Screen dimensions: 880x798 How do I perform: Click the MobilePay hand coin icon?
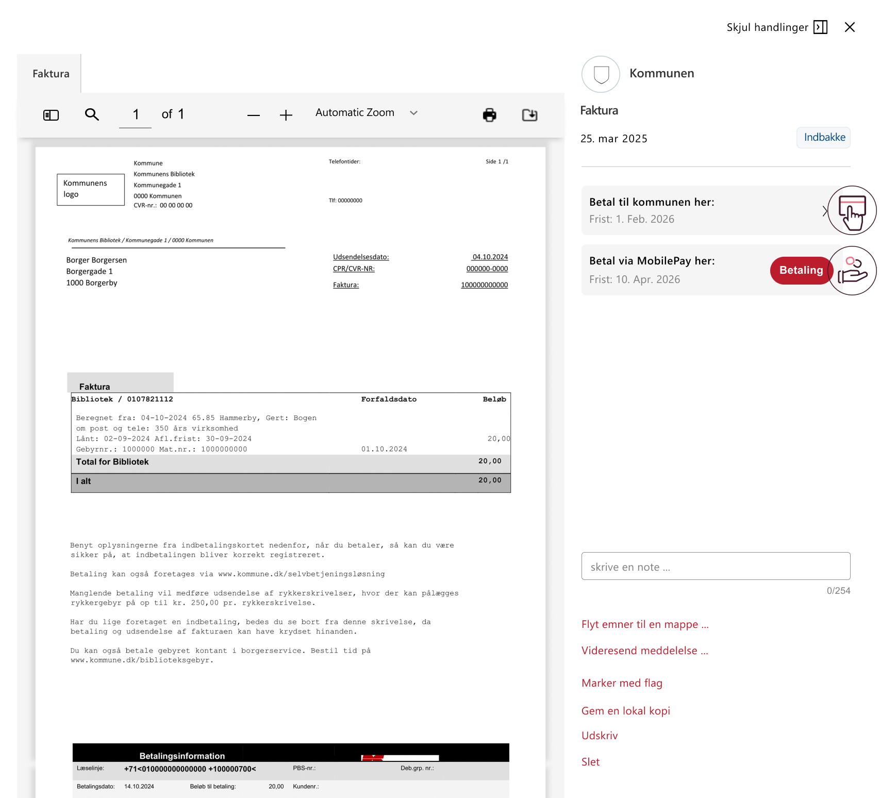pos(852,271)
